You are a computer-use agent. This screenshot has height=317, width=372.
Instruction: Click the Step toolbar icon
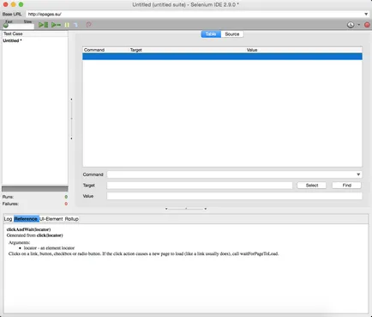(75, 25)
